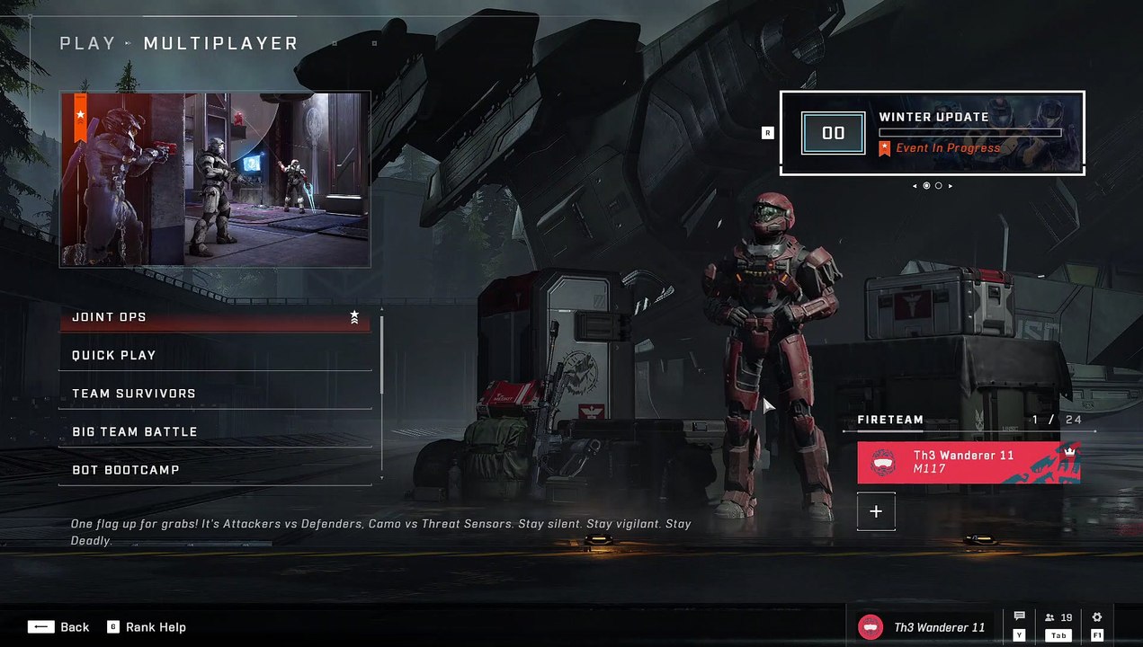The image size is (1143, 647).
Task: Click the F1 key prompt under settings
Action: point(1096,635)
